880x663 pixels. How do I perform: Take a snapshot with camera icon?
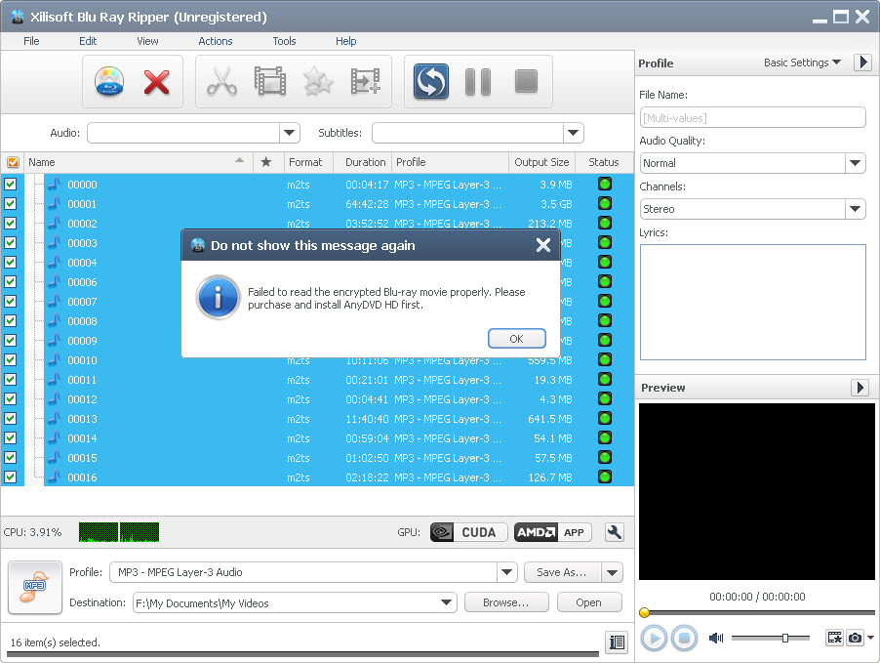[x=855, y=638]
